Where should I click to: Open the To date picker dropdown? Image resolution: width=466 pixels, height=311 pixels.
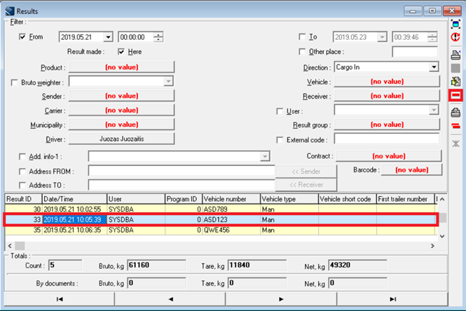(x=382, y=37)
